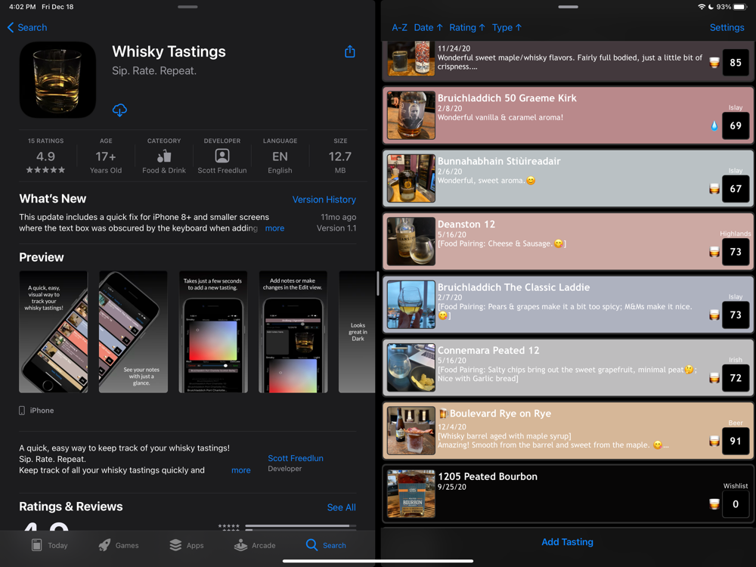Select the Search tab in tab bar
Viewport: 756px width, 567px height.
(x=326, y=545)
